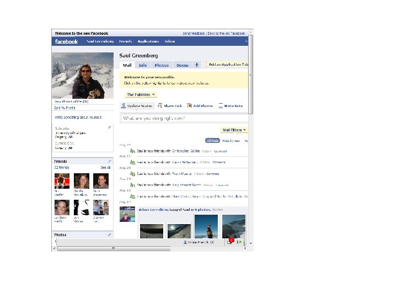Screen dimensions: 397x298
Task: Click Comment on Frank Maurer story
Action: [213, 174]
